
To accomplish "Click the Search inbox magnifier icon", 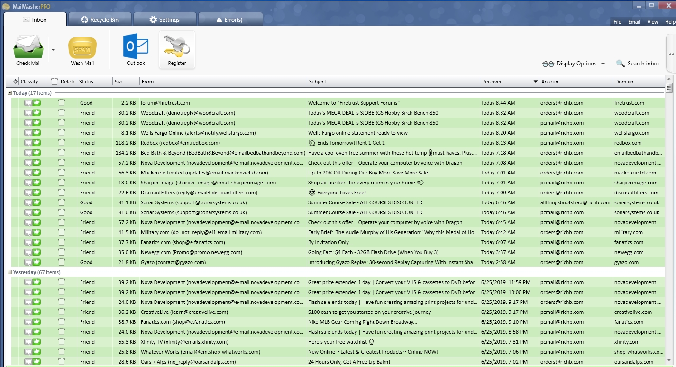I will pyautogui.click(x=620, y=64).
